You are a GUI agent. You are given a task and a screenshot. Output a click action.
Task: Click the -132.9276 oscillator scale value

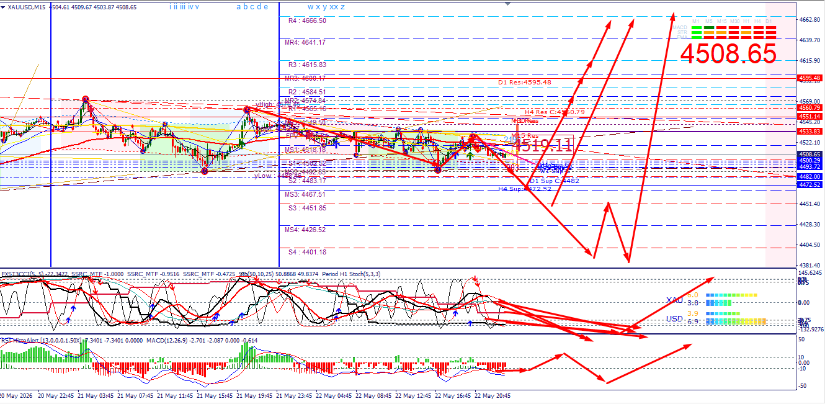tap(811, 330)
